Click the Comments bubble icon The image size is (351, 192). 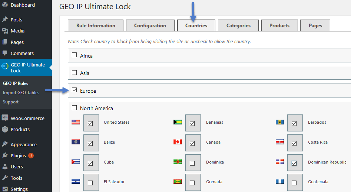(x=5, y=53)
